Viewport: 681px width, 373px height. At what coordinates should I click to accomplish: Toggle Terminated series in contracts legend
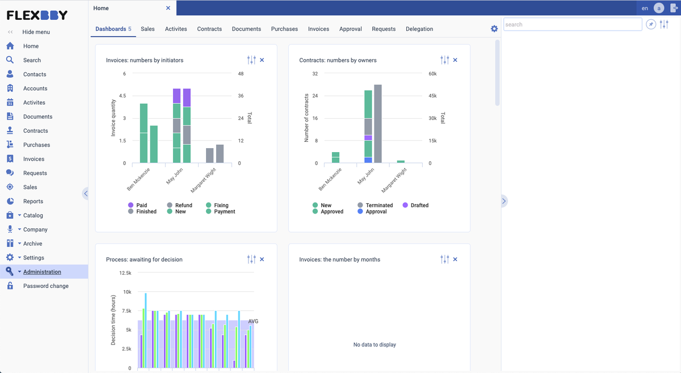375,206
